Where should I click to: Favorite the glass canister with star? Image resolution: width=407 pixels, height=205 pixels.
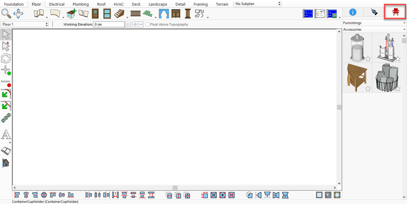pos(368,59)
